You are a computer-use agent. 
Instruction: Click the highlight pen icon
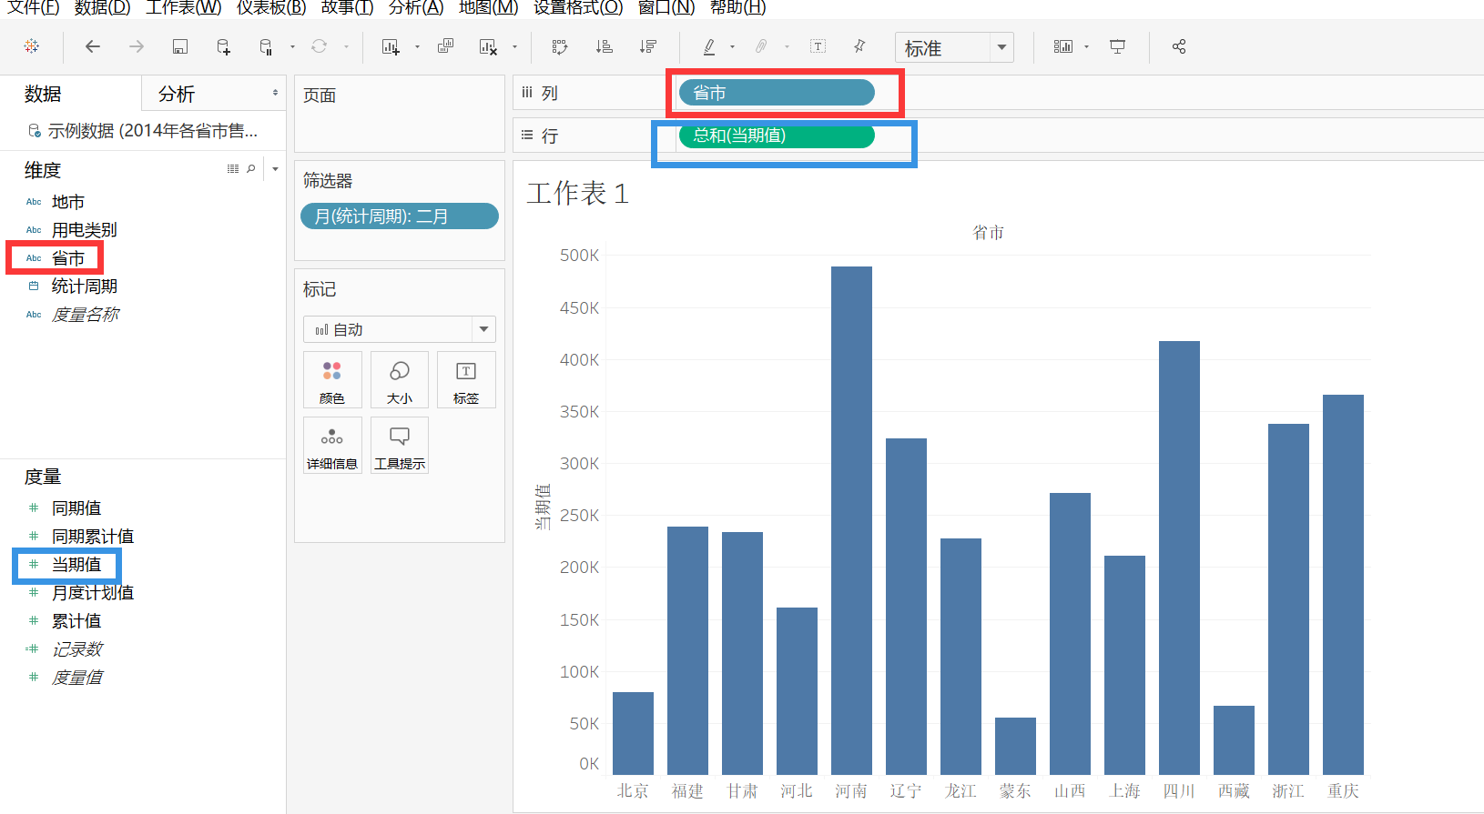708,46
